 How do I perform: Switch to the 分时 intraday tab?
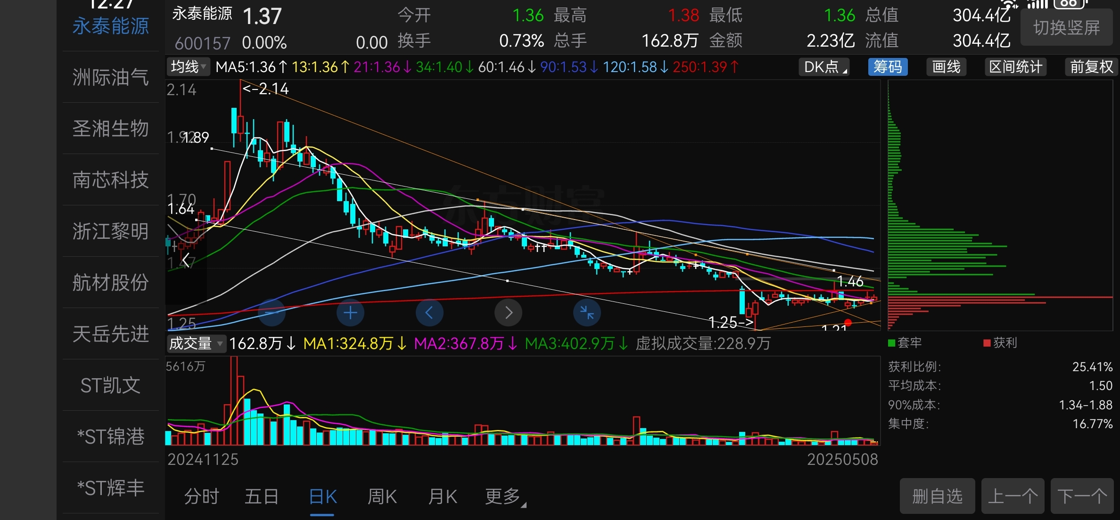[x=202, y=496]
